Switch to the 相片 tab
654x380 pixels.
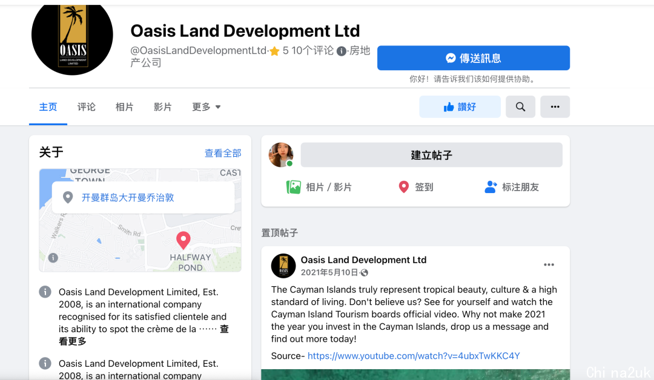124,107
